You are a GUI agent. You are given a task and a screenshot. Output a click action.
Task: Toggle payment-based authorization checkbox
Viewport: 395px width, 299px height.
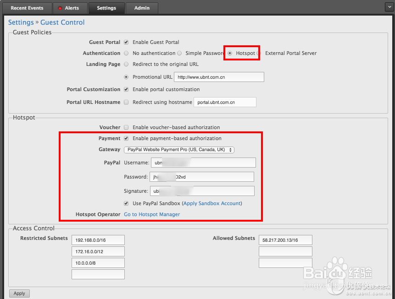pos(126,138)
